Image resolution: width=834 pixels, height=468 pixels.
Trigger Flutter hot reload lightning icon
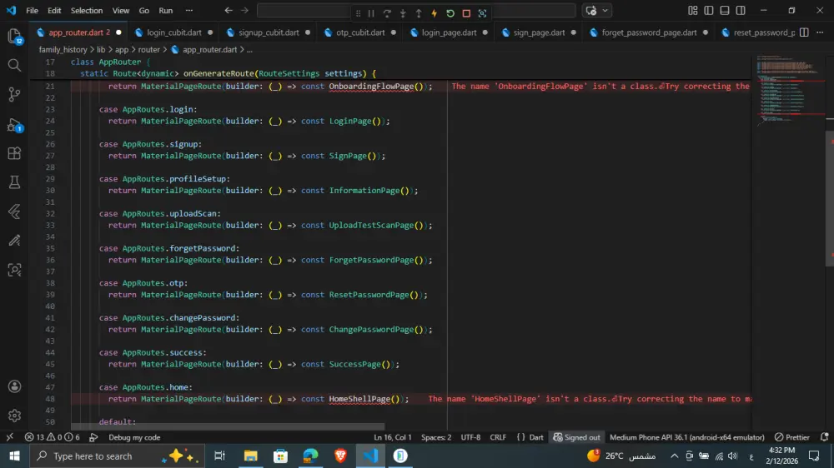[434, 13]
